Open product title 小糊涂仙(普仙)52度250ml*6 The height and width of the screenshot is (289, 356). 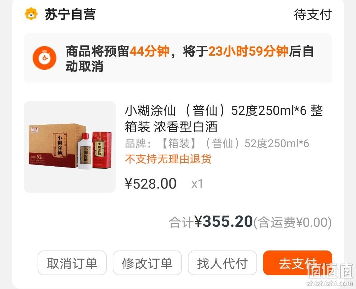pos(223,118)
